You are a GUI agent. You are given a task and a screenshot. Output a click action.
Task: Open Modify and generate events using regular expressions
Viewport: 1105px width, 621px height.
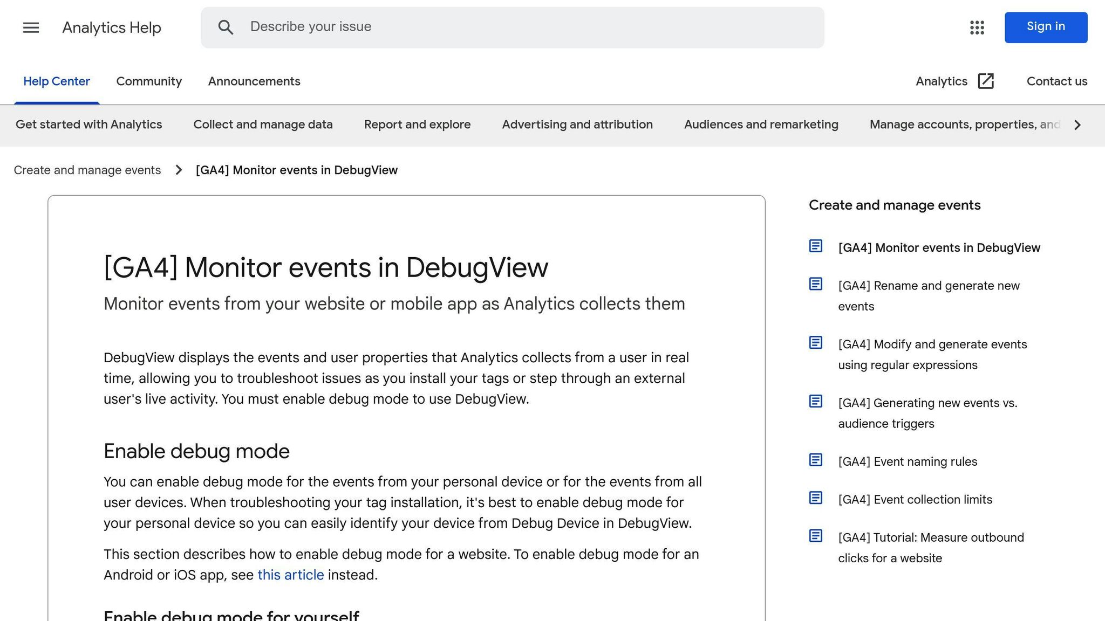click(932, 355)
